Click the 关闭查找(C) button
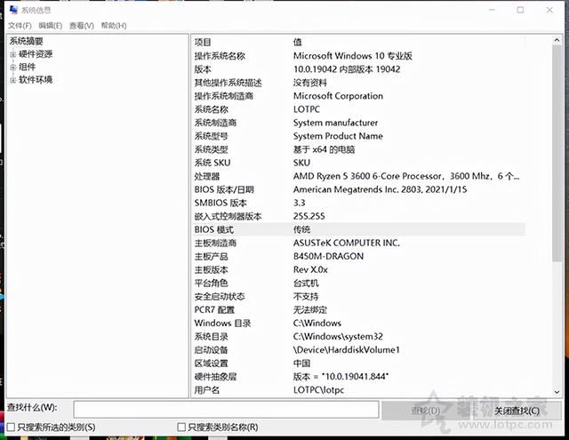Image resolution: width=569 pixels, height=440 pixels. click(x=516, y=410)
